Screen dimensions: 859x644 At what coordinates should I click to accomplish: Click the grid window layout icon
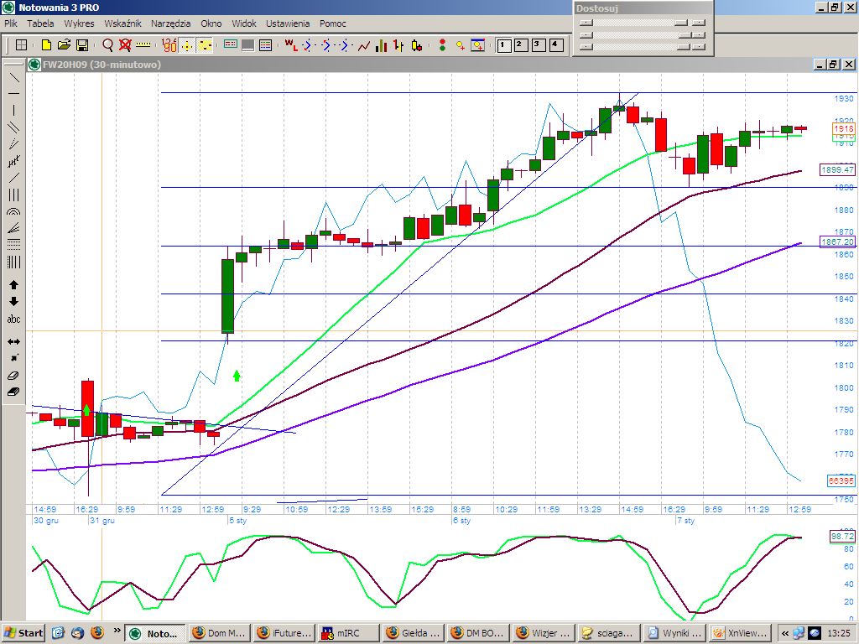[21, 45]
